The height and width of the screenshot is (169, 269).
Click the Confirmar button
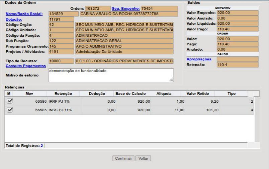(x=124, y=158)
